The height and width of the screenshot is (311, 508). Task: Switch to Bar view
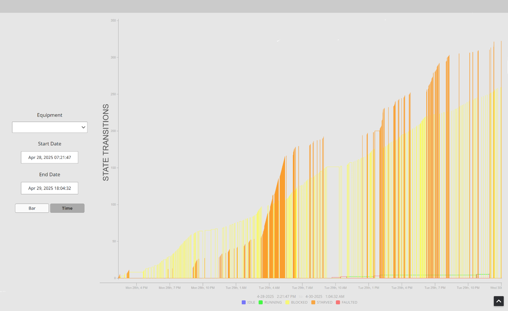(x=32, y=208)
